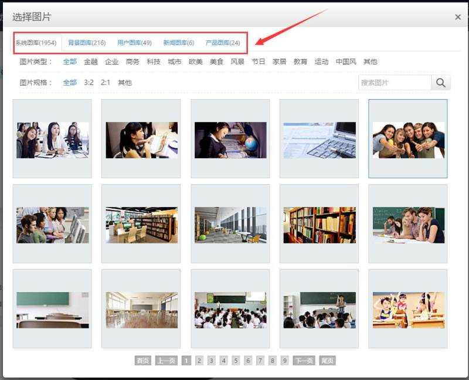Choose the empty green chalkboard classroom thumbnail
This screenshot has width=469, height=380.
52,310
